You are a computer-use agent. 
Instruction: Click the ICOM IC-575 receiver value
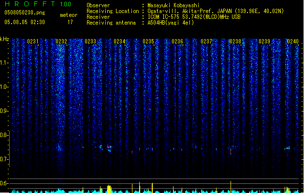pos(194,17)
